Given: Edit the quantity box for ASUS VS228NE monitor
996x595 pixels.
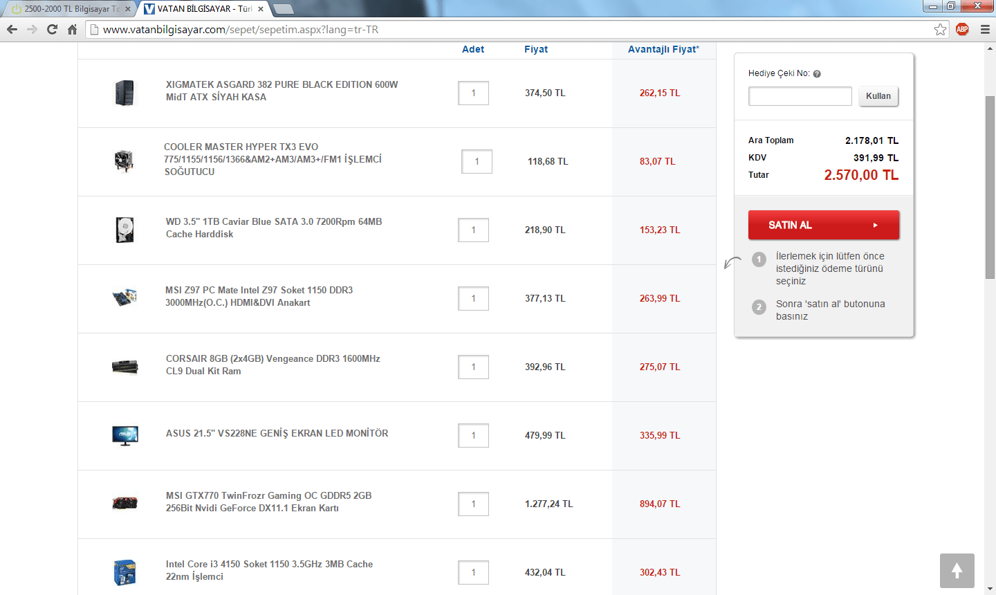Looking at the screenshot, I should pyautogui.click(x=474, y=435).
